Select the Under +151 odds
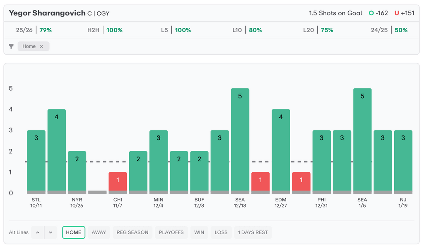Viewport: 424px width, 249px height. click(405, 13)
